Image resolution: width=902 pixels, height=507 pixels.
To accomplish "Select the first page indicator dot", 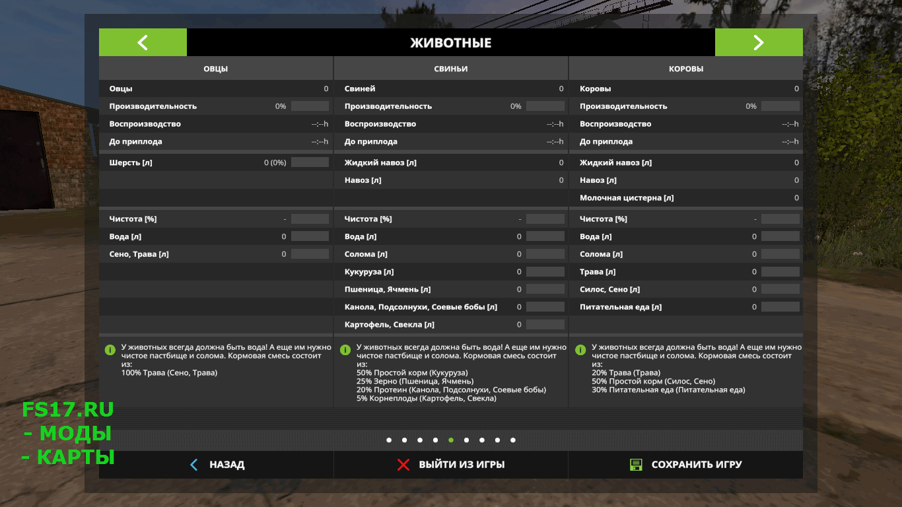I will pyautogui.click(x=389, y=440).
